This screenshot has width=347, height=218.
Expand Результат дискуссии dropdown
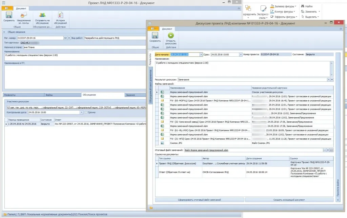(328, 80)
